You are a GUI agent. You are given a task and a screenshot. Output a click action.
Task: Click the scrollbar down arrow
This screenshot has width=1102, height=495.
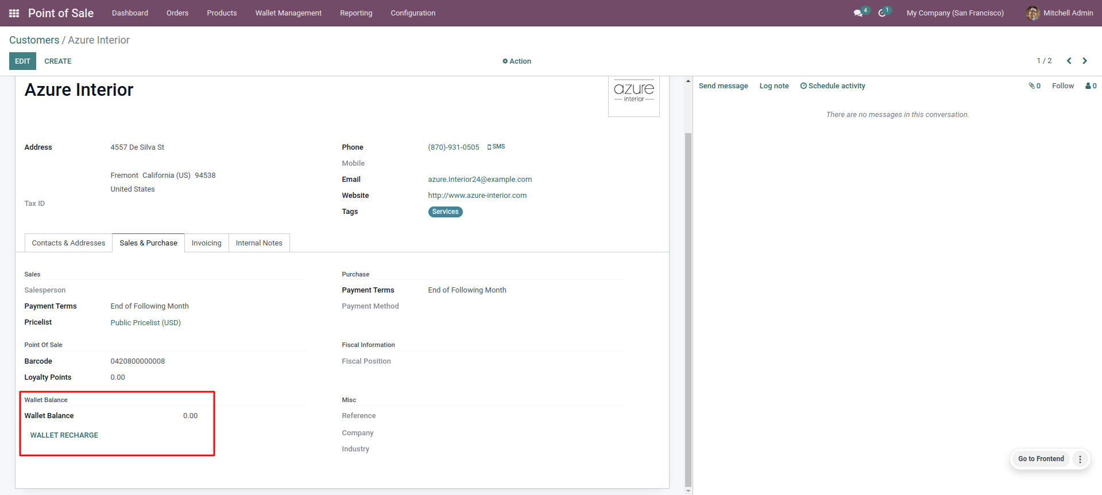pos(688,491)
